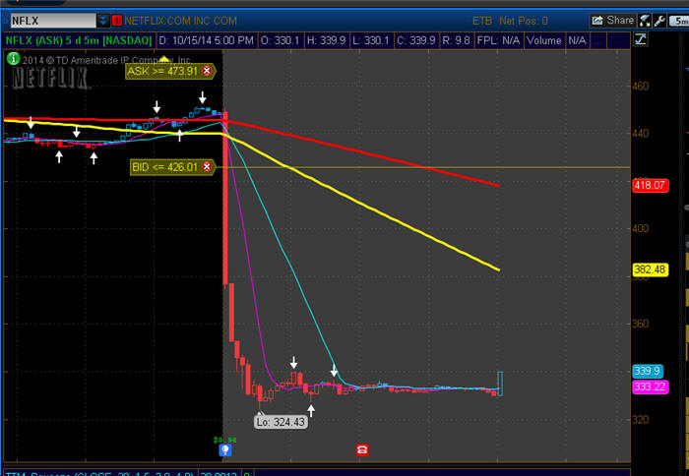The height and width of the screenshot is (476, 689).
Task: Click the drawing tool icon below Share
Action: click(x=643, y=40)
